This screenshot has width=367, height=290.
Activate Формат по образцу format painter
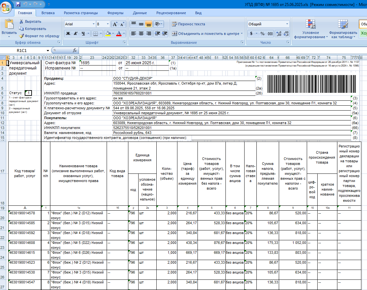tap(39, 36)
